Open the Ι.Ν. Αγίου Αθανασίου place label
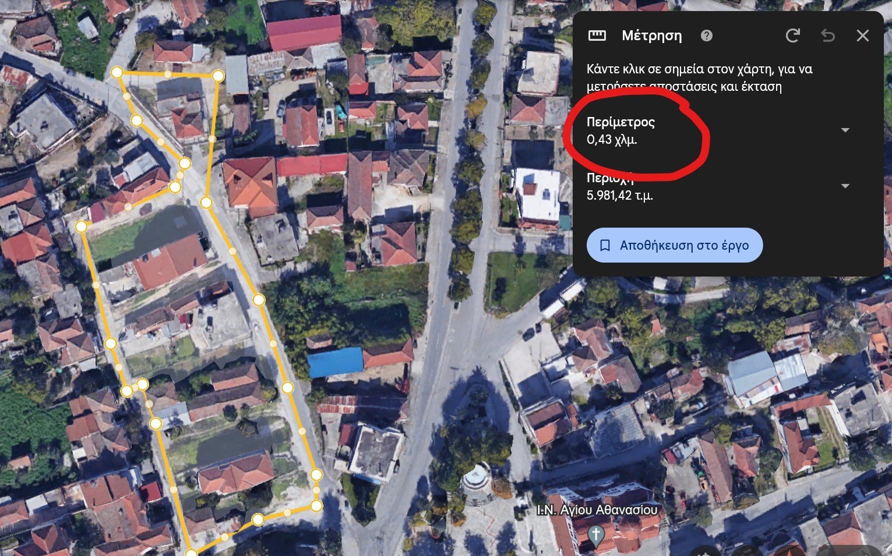This screenshot has width=892, height=556. [597, 510]
